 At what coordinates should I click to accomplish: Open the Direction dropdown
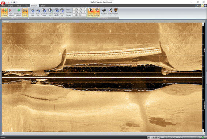pyautogui.click(x=104, y=12)
